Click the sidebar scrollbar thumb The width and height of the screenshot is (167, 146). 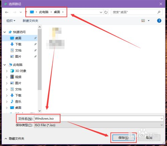40,59
